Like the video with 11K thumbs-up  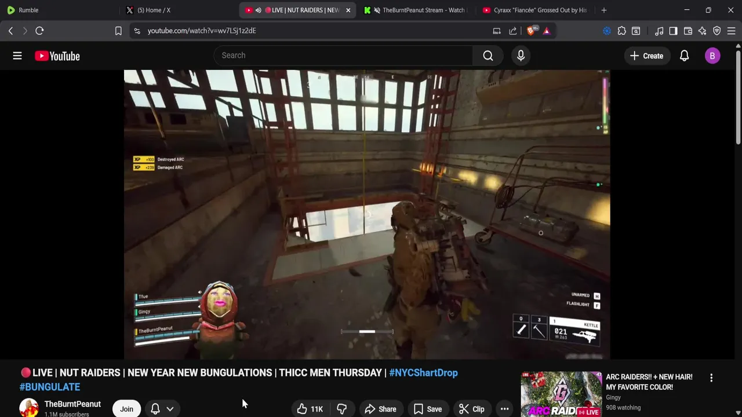click(310, 409)
